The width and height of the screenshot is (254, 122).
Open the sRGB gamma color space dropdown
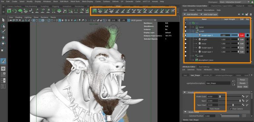coord(142,20)
